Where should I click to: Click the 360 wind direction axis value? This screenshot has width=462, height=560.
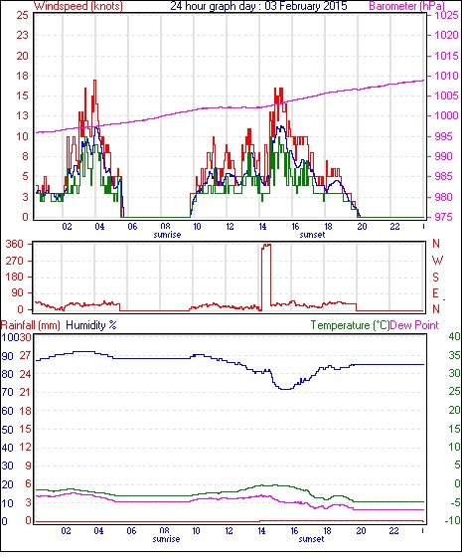15,245
